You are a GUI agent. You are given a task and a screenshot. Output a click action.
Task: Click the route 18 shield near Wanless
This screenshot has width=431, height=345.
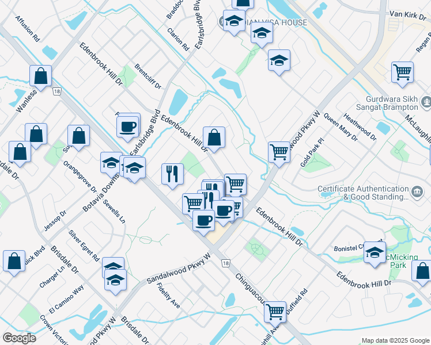(56, 91)
